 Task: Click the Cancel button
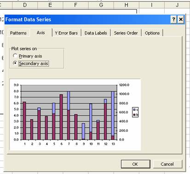tap(167, 164)
